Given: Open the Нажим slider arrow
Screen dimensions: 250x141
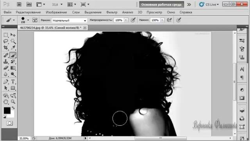Looking at the screenshot, I should tap(162, 20).
